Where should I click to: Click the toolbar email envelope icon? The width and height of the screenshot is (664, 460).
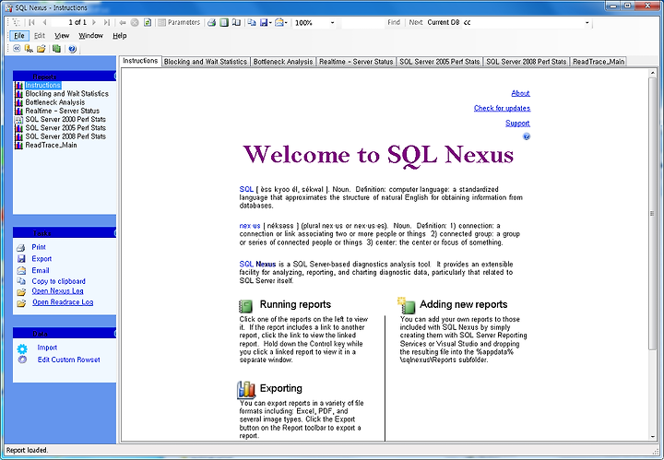coord(279,22)
